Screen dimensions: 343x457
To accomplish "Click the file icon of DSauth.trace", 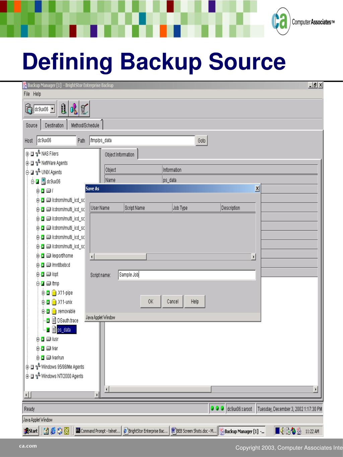I will tap(54, 320).
